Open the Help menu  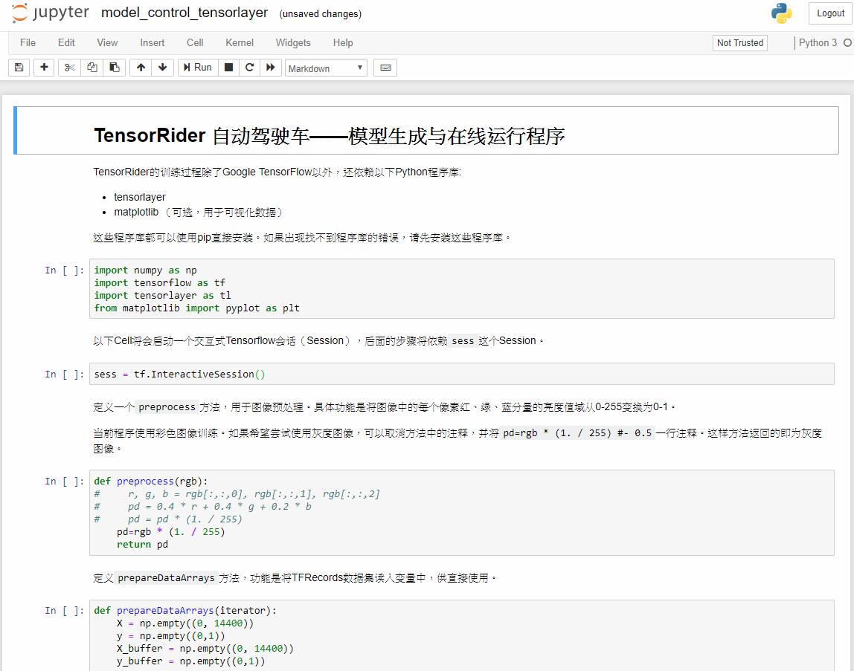343,42
